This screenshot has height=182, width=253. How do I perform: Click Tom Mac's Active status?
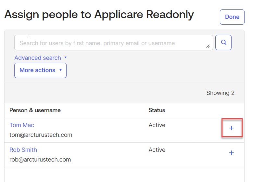coord(157,125)
